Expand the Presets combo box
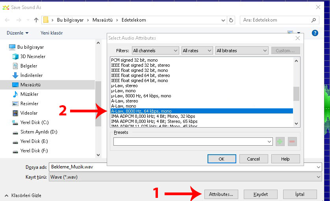The image size is (330, 201). pos(269,141)
